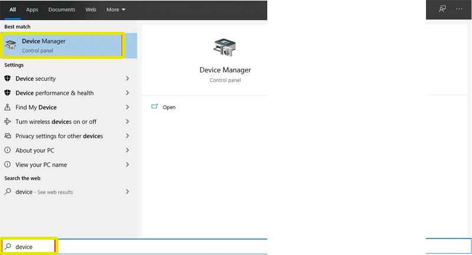Click the airplane icon for wireless devices
The height and width of the screenshot is (255, 472).
pyautogui.click(x=8, y=122)
